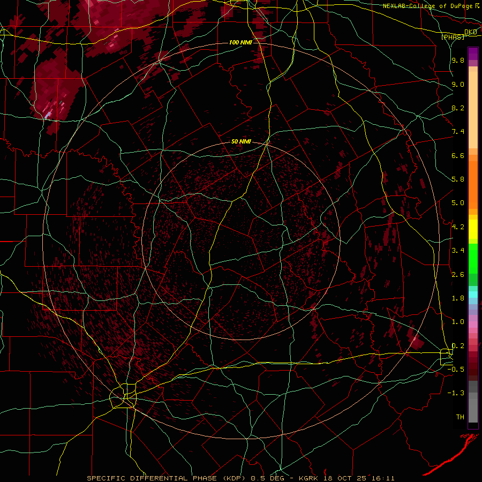The height and width of the screenshot is (482, 482).
Task: Click the -0.5 scale value
Action: pyautogui.click(x=456, y=370)
